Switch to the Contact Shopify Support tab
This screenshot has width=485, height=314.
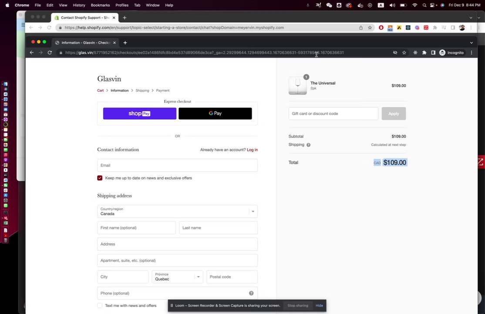85,18
